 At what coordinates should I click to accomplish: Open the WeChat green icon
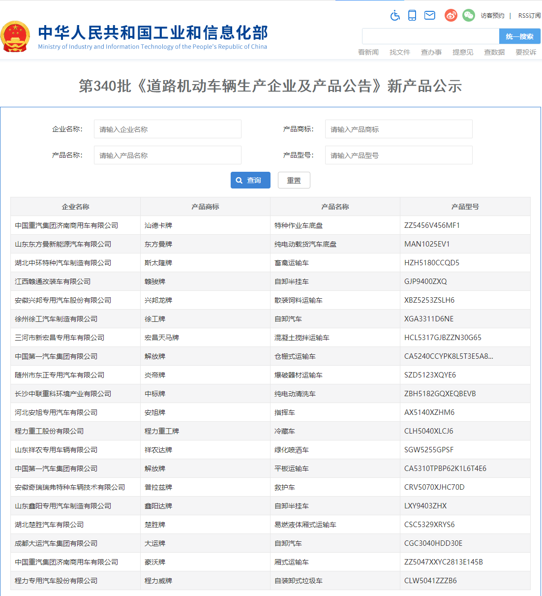[x=468, y=16]
